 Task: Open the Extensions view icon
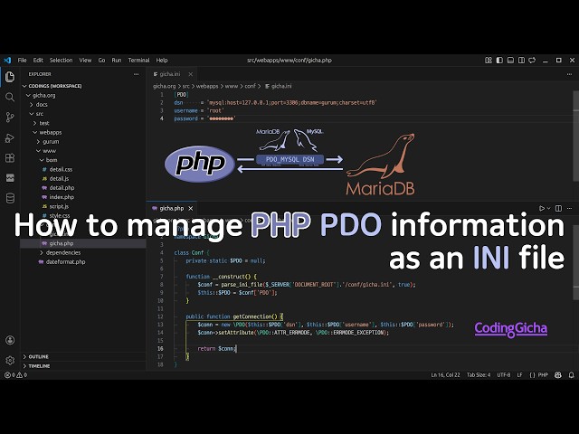coord(10,158)
